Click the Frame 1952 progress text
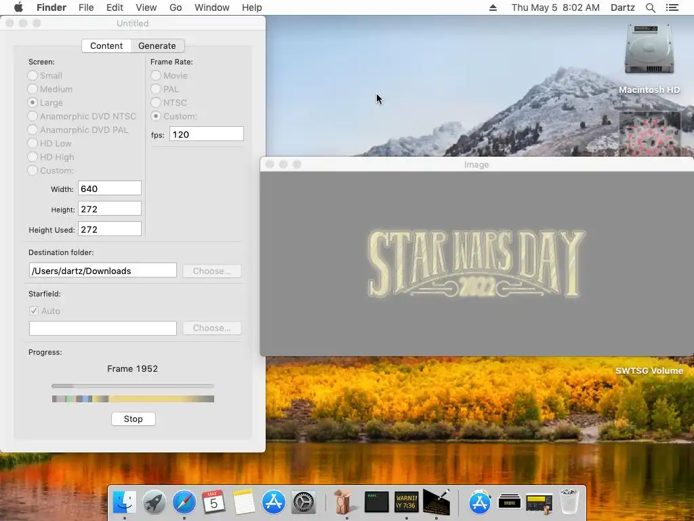 [132, 368]
